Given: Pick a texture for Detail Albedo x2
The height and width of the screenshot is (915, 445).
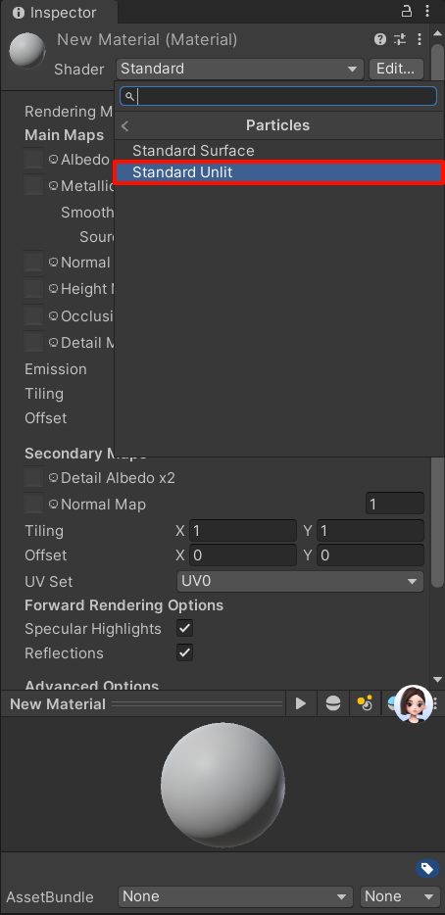Looking at the screenshot, I should [x=33, y=477].
